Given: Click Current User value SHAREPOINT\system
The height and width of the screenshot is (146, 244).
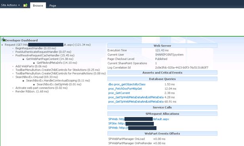Looking at the screenshot, I should click(169, 55).
